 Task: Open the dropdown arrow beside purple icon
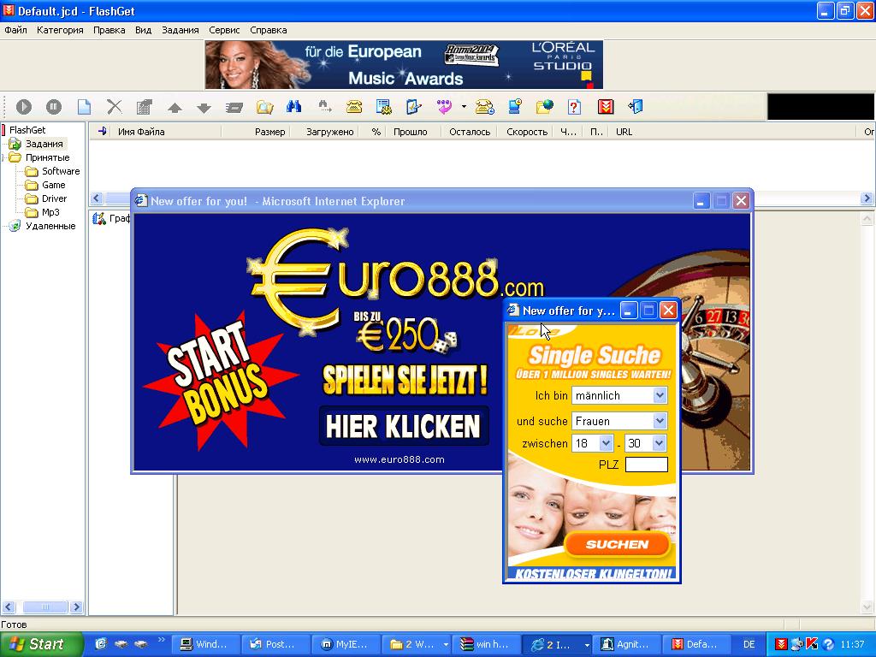pos(464,106)
